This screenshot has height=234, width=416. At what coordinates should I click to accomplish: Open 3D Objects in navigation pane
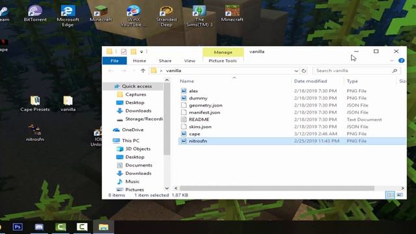tap(138, 149)
